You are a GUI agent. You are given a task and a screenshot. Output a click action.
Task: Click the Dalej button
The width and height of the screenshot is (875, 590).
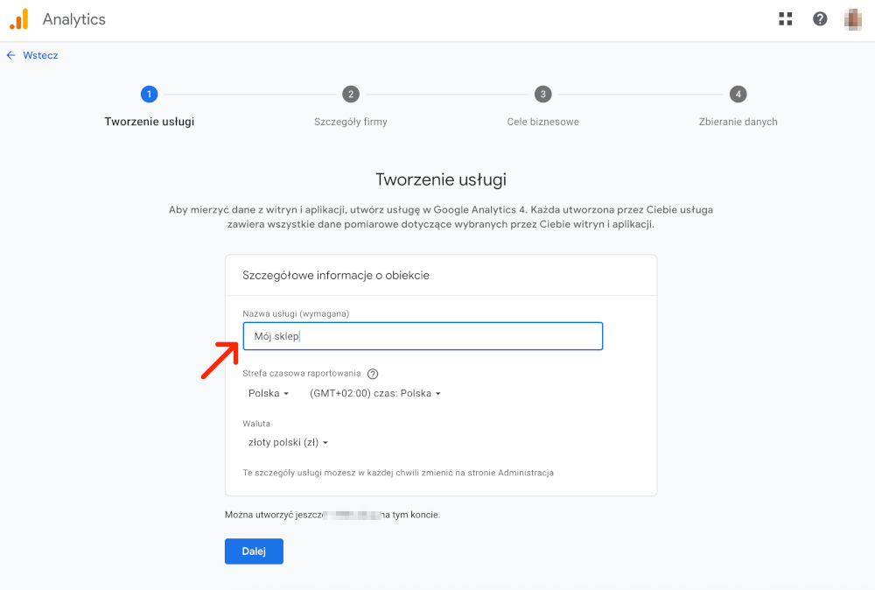click(254, 551)
